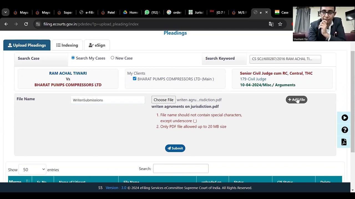Switch to the Live O.7 browser tab

(x=218, y=12)
